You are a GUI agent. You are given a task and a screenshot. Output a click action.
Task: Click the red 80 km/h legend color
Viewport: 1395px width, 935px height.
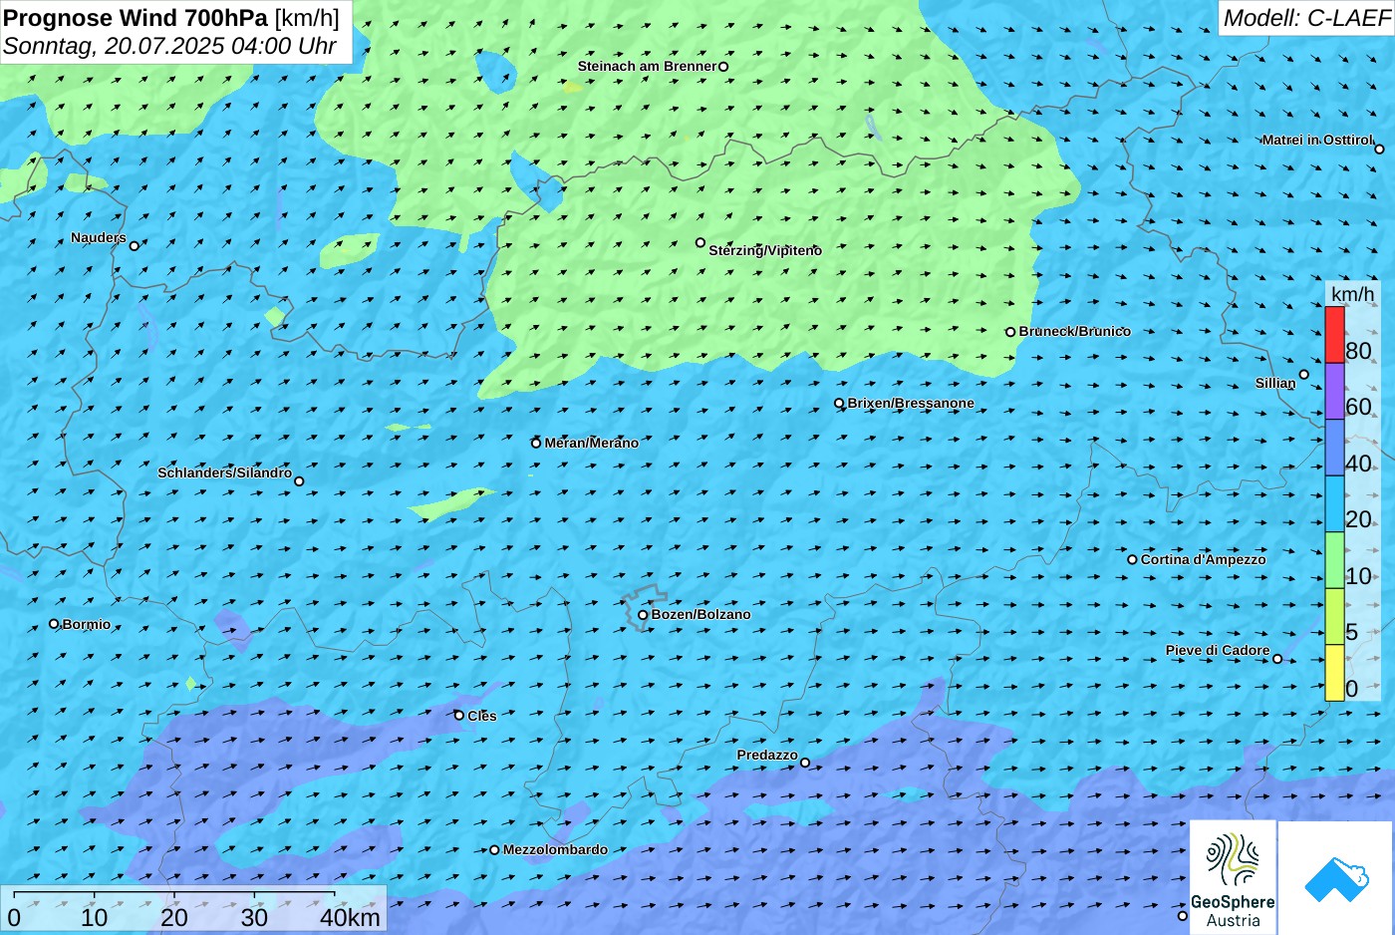[1334, 335]
